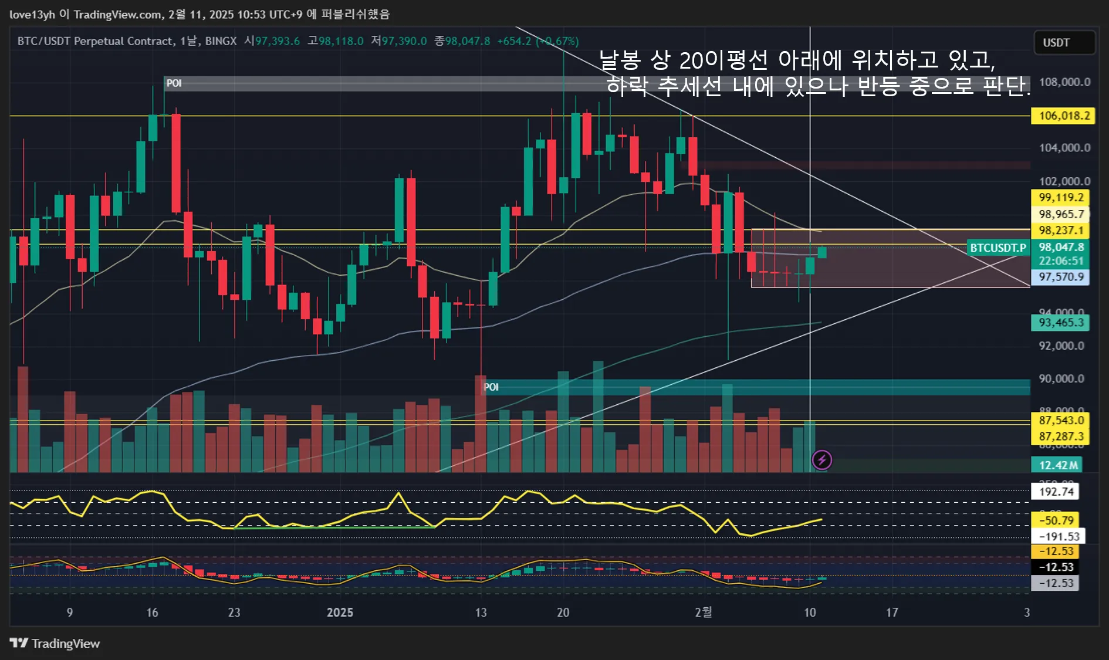The width and height of the screenshot is (1109, 660).
Task: Select the 98,965.7 moving average label
Action: (x=1060, y=214)
